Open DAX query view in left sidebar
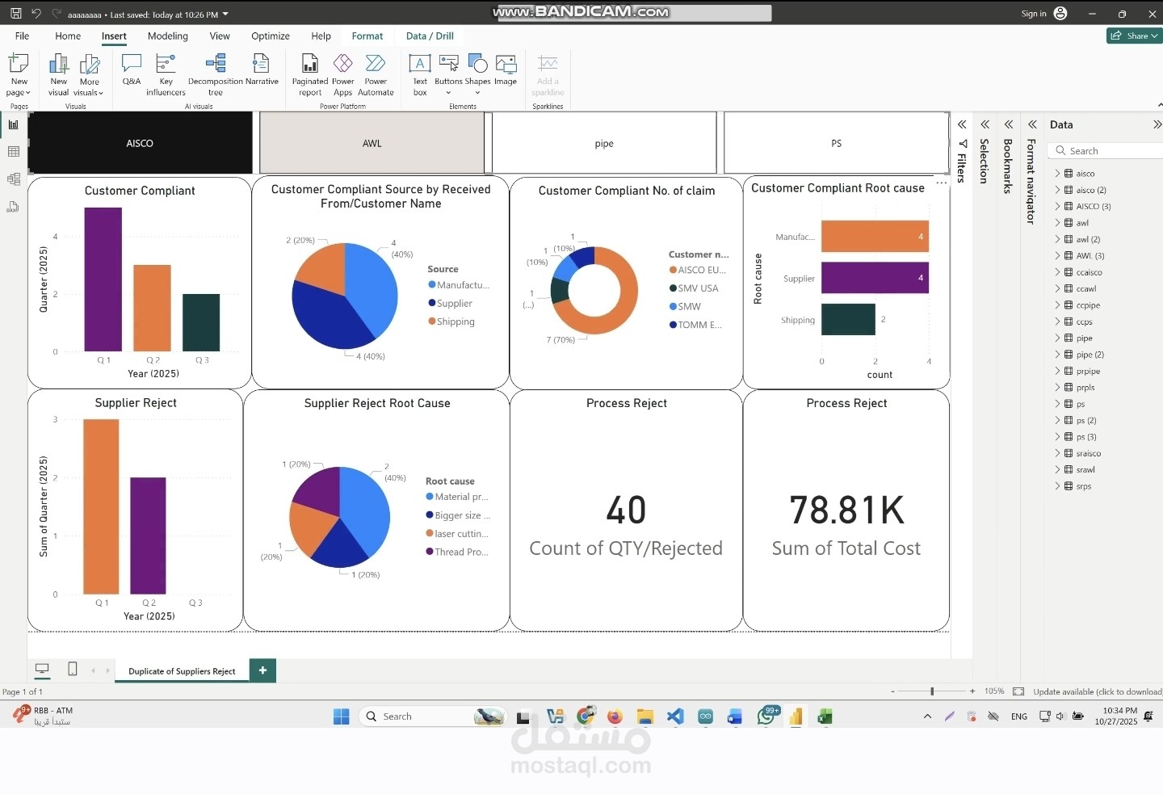The width and height of the screenshot is (1163, 794). (x=13, y=207)
